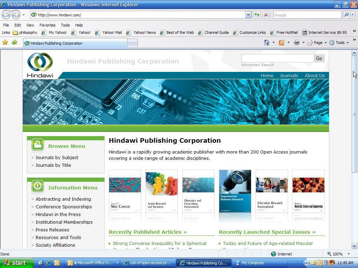This screenshot has width=358, height=268.
Task: Click the RSS Feeds icon
Action: click(282, 43)
